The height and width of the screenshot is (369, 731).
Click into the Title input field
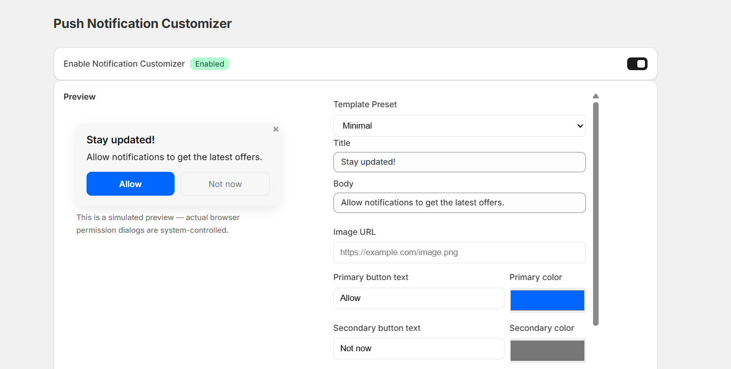(x=459, y=162)
